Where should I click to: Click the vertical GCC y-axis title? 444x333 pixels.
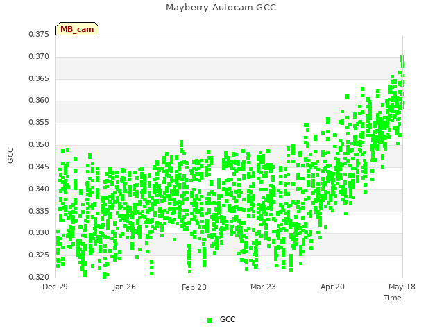tap(10, 155)
